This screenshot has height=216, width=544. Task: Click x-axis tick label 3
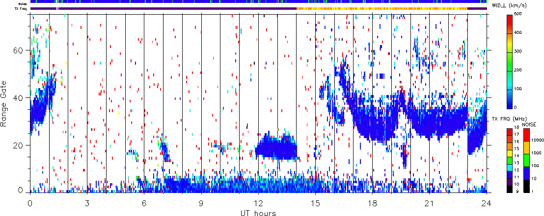87,203
